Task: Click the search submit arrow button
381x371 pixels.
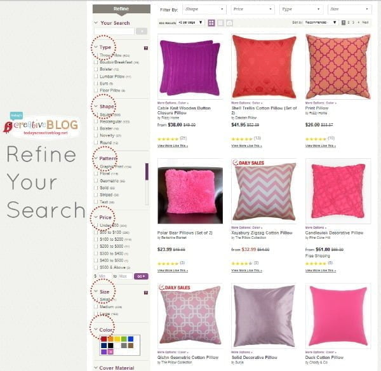Action: point(142,31)
